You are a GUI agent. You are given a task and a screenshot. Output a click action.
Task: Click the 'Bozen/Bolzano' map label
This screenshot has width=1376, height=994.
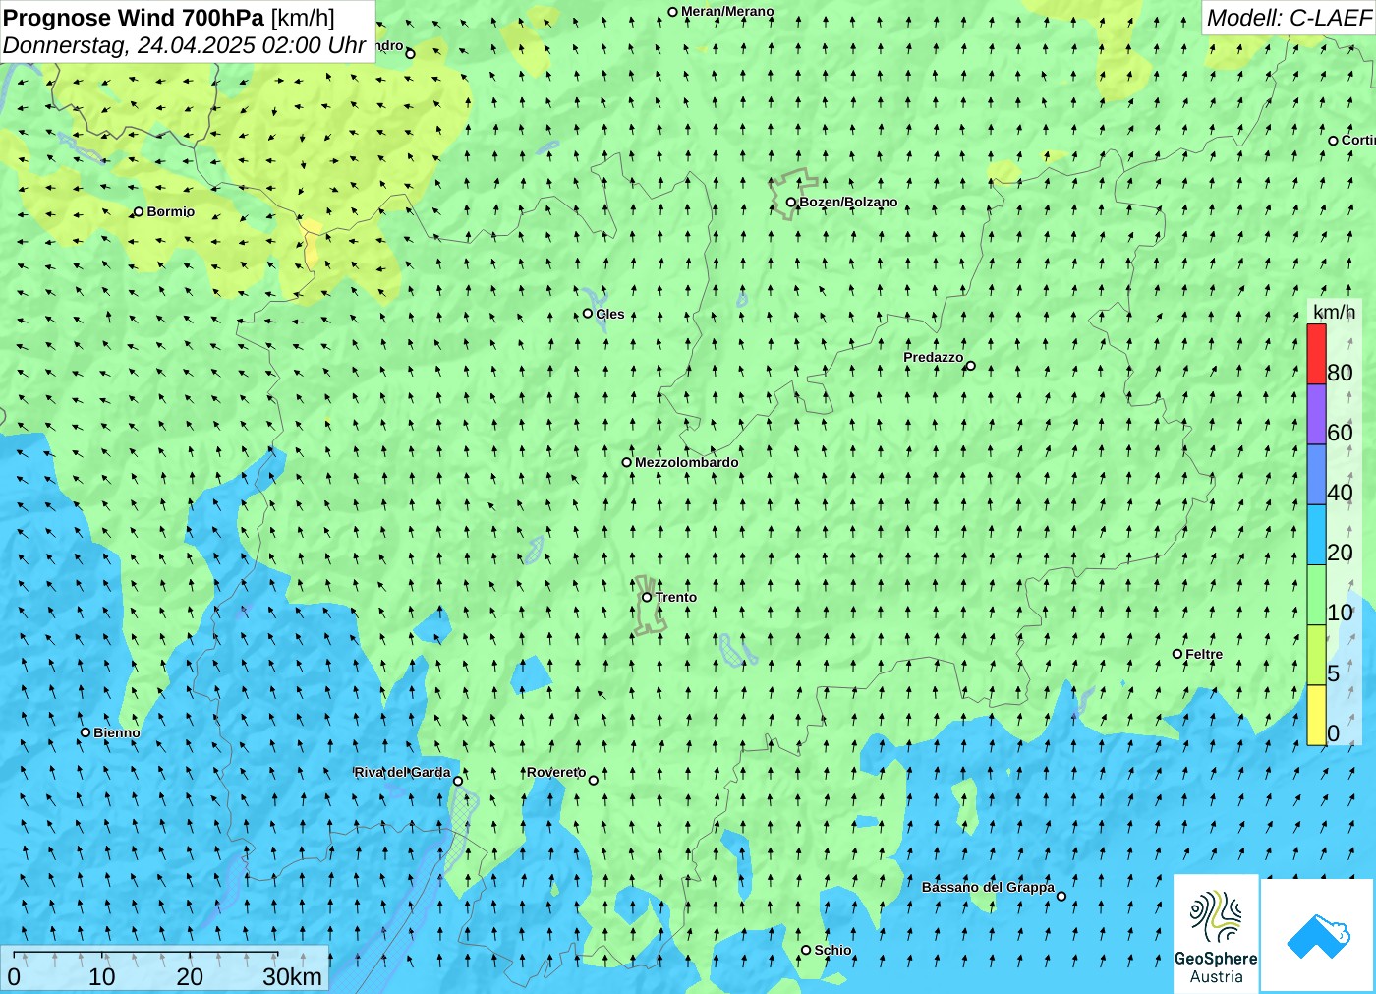click(x=848, y=202)
